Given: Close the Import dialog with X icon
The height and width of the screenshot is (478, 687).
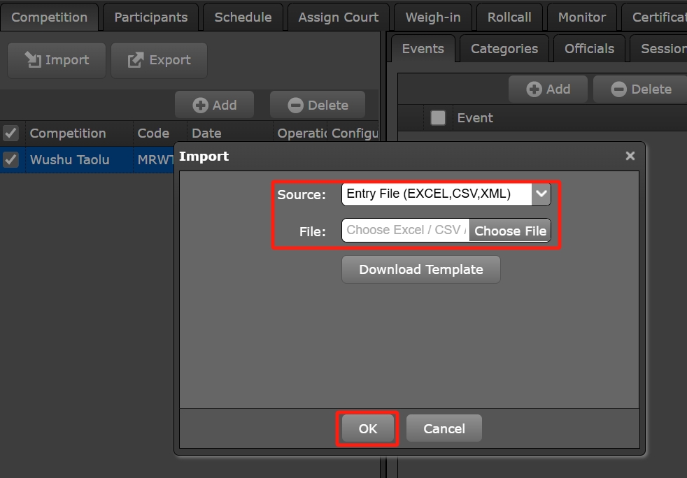Looking at the screenshot, I should [630, 156].
